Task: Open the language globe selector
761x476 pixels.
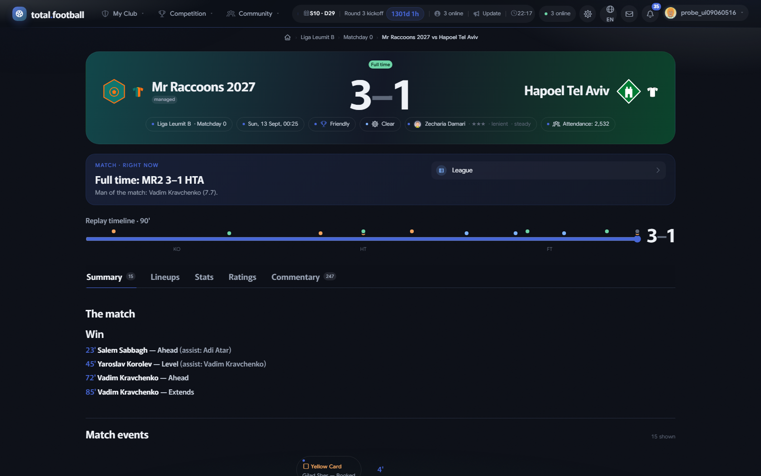Action: 610,14
